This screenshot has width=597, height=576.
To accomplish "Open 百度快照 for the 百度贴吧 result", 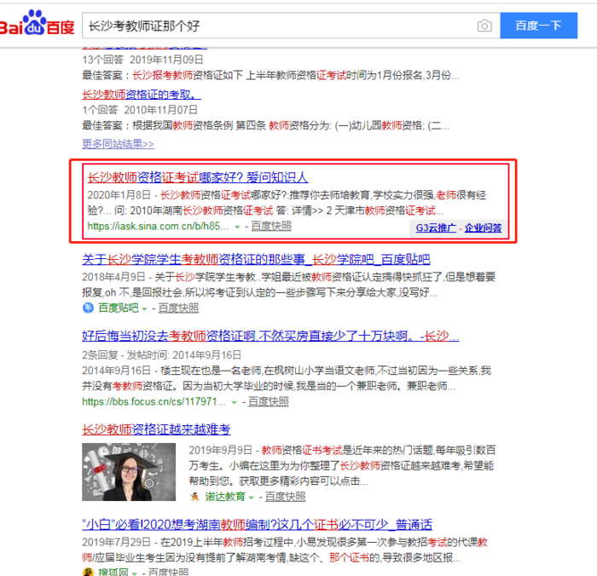I will point(178,308).
